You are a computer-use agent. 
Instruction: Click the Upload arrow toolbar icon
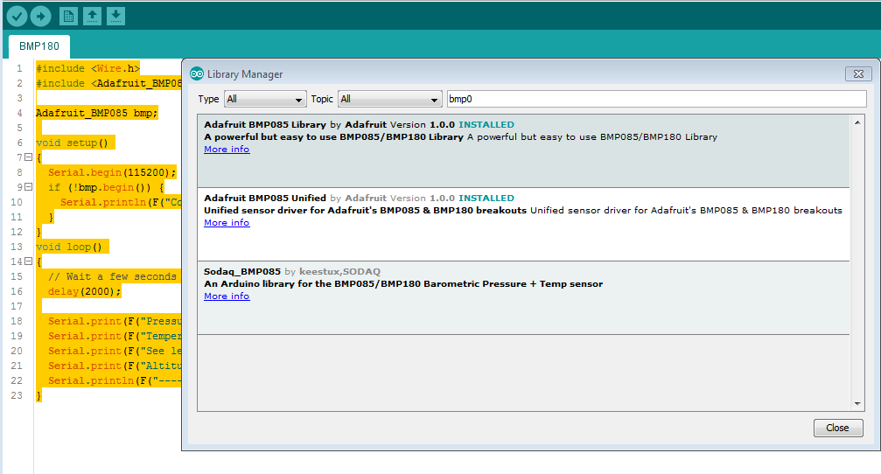pos(40,17)
